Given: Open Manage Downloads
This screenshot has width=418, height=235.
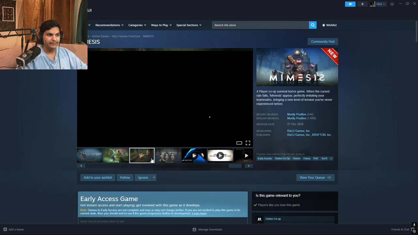Looking at the screenshot, I should tap(208, 229).
